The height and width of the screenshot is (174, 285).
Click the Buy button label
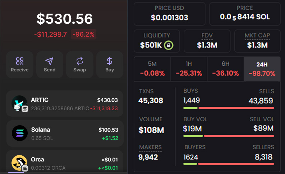tap(110, 70)
